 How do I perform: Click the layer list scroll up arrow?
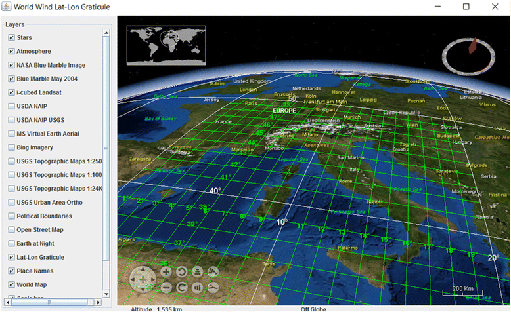[x=105, y=33]
